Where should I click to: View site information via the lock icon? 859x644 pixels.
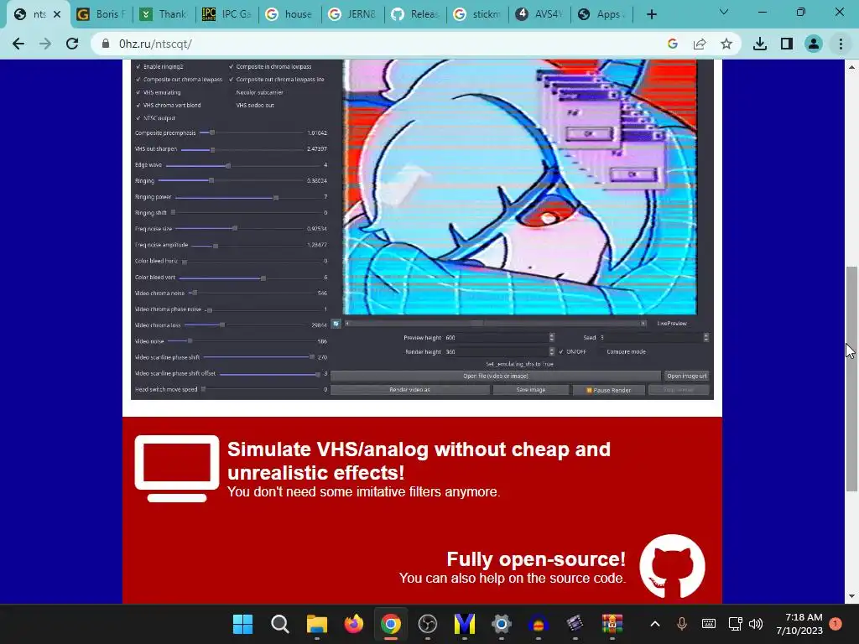pyautogui.click(x=105, y=44)
